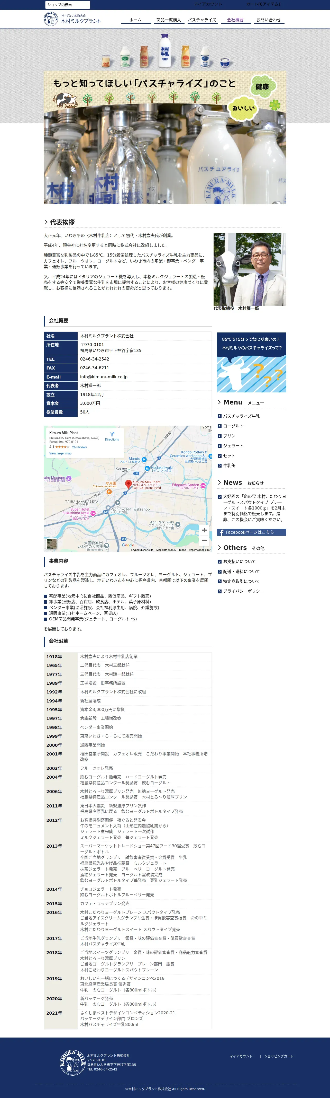Click the red Kimura Milk Plant map pin
The width and height of the screenshot is (330, 1098).
click(128, 484)
